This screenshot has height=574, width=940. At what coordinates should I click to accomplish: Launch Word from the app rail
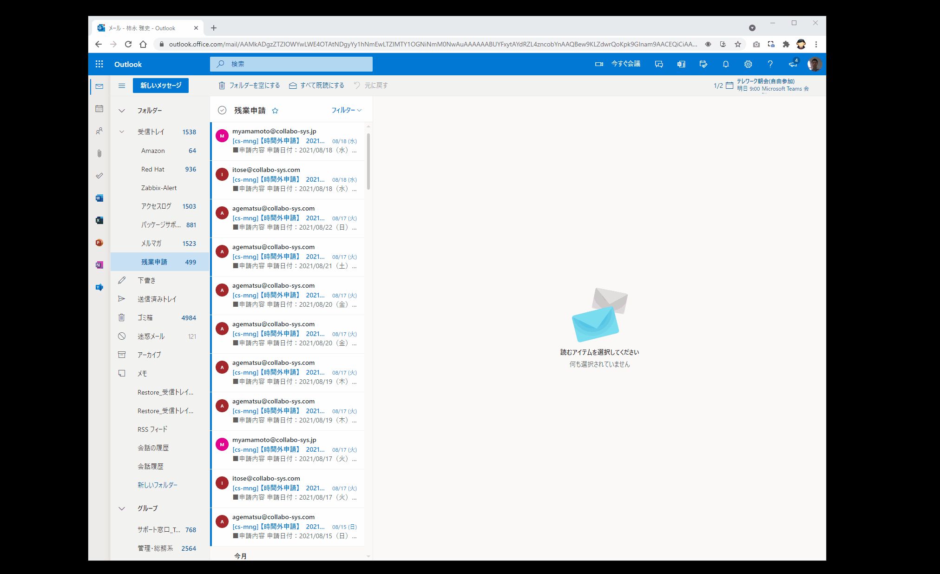pyautogui.click(x=99, y=198)
